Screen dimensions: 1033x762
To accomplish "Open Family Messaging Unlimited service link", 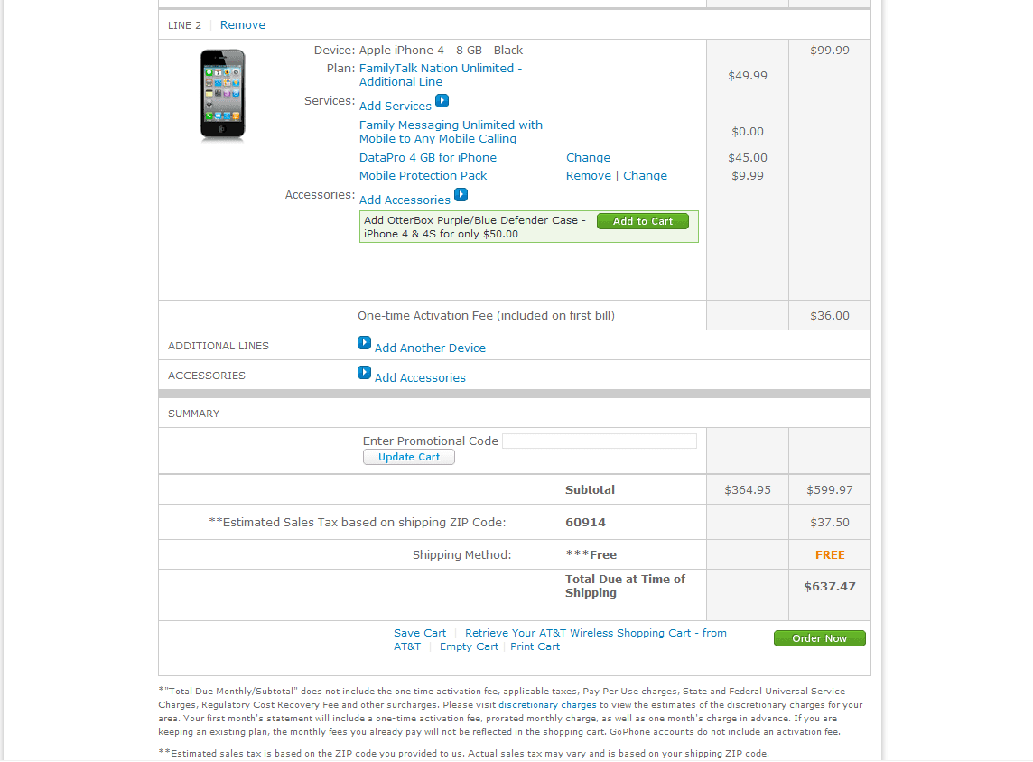I will 451,132.
